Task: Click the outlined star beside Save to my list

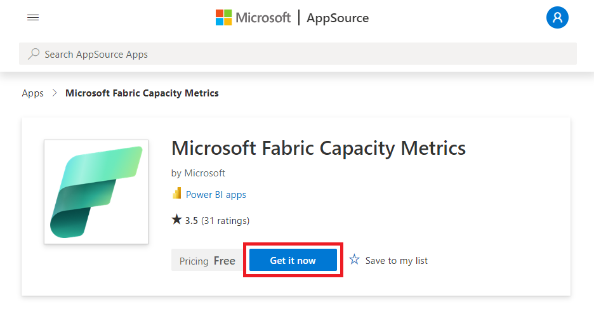Action: (x=354, y=260)
